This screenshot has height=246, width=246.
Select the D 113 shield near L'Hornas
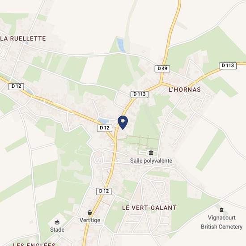coord(140,94)
